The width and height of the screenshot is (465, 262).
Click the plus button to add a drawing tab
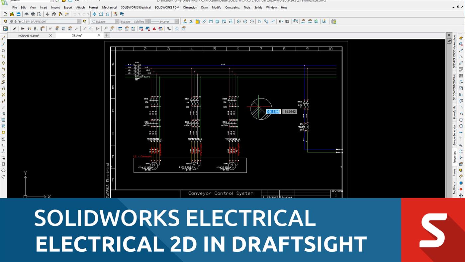click(106, 35)
